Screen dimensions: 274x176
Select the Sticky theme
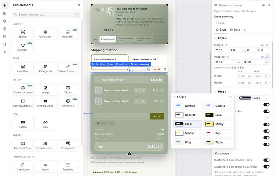click(x=218, y=124)
